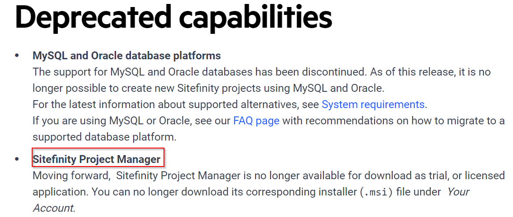The height and width of the screenshot is (217, 513).
Task: Click the .msi monospace code text
Action: point(376,192)
